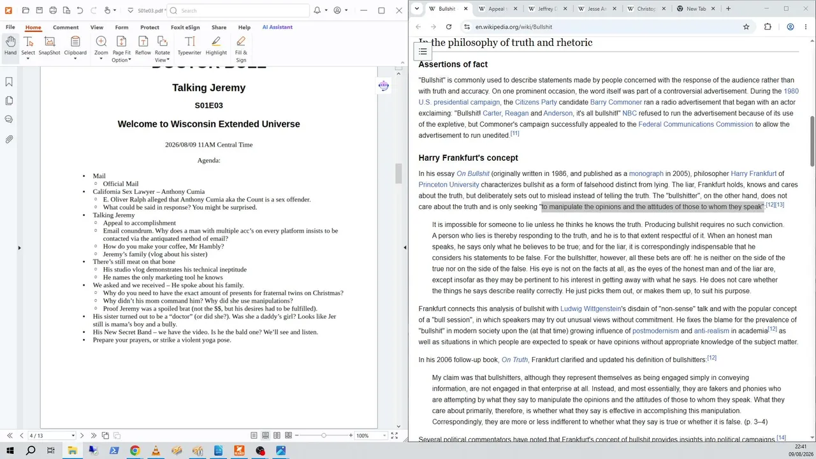Viewport: 816px width, 459px height.
Task: Open the Foxit eSign tab
Action: (x=185, y=27)
